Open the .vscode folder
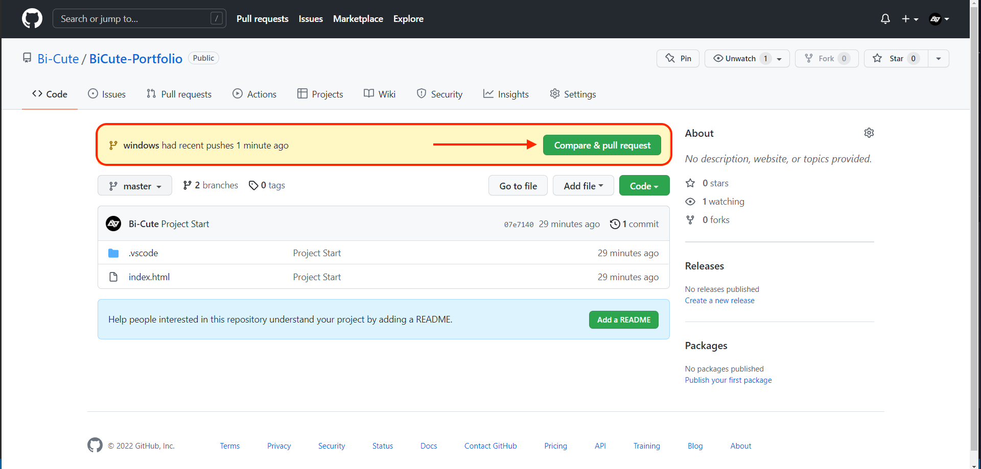981x469 pixels. coord(144,253)
